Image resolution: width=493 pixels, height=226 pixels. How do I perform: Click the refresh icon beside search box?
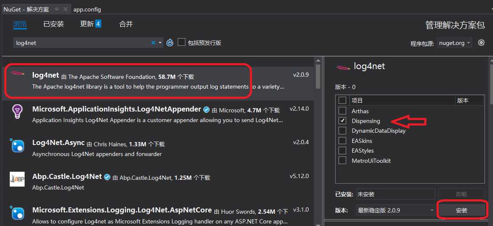[170, 43]
